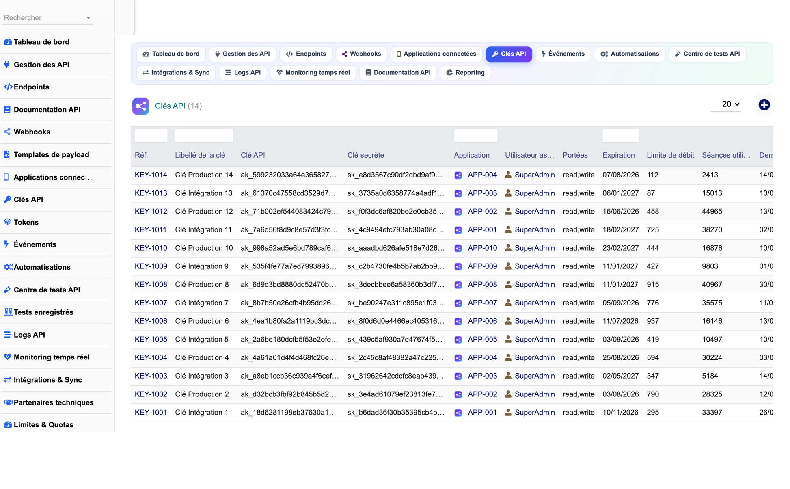Open the Centre de tests API tab
The height and width of the screenshot is (489, 790).
[x=707, y=54]
